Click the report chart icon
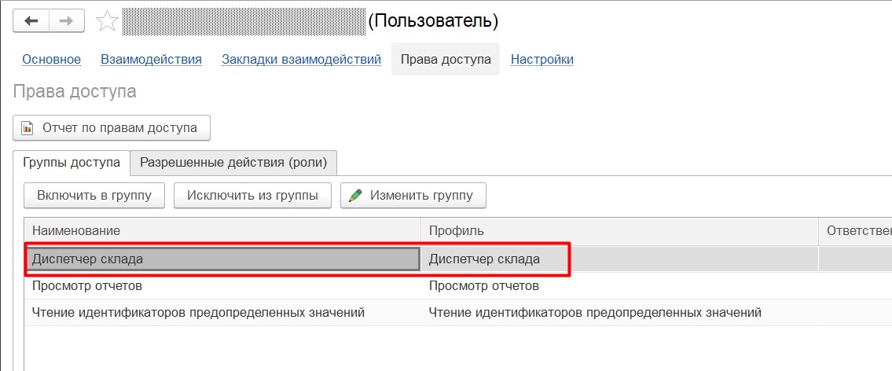This screenshot has width=892, height=371. (28, 128)
